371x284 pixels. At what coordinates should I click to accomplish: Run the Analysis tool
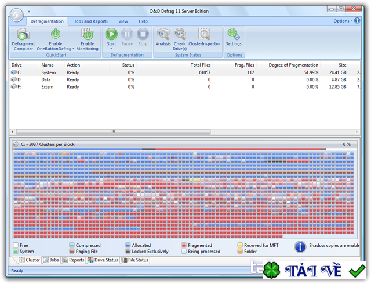(x=163, y=35)
